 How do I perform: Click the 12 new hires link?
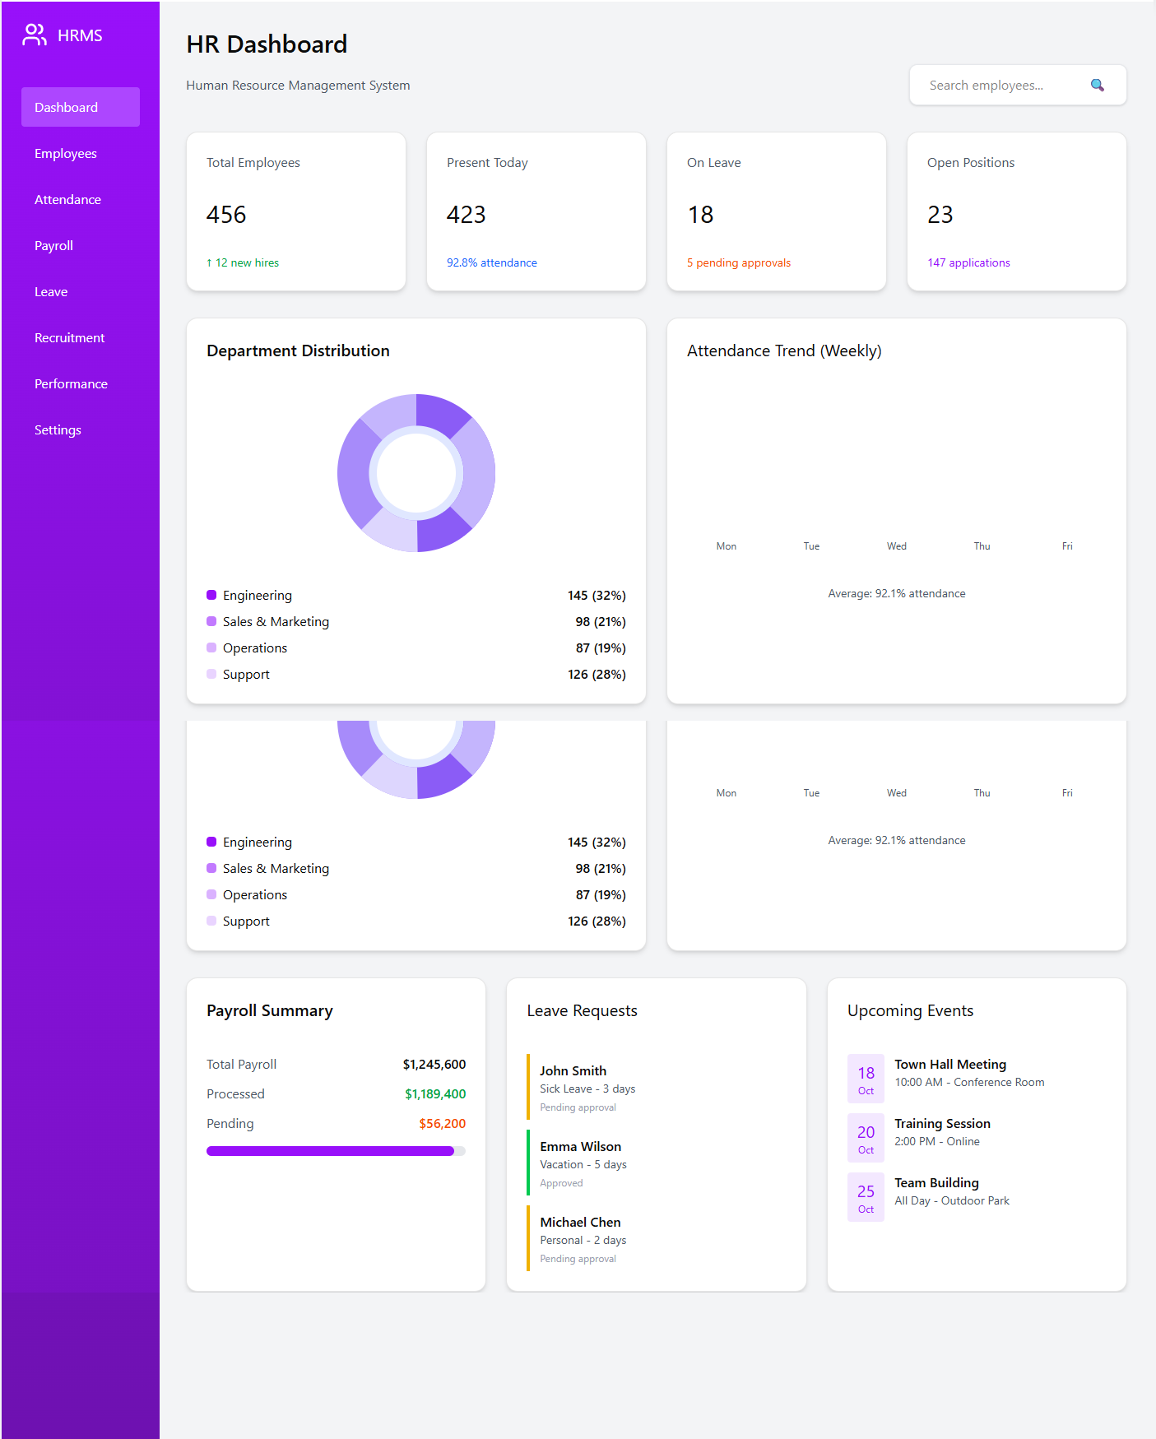click(x=243, y=263)
